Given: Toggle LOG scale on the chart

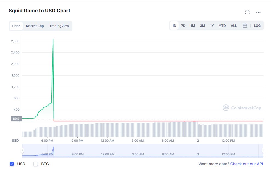Looking at the screenshot, I should click(x=257, y=26).
